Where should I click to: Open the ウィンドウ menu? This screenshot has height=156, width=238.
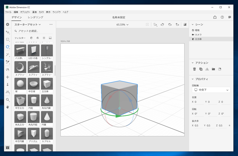pos(56,12)
